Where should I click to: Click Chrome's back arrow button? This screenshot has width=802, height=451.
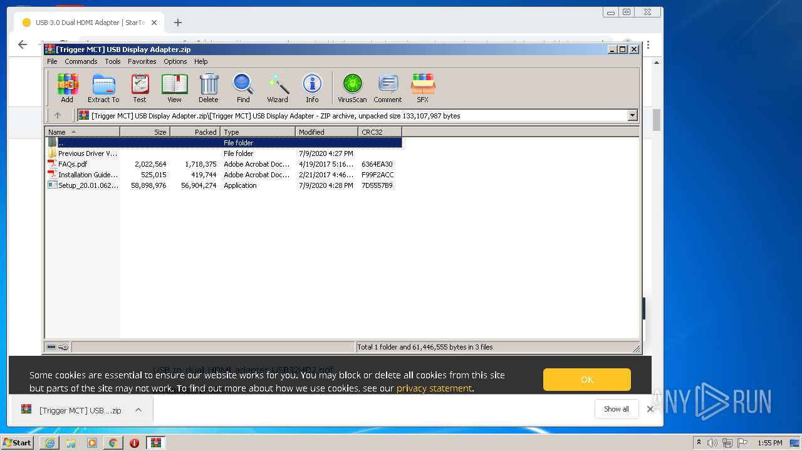(x=23, y=44)
